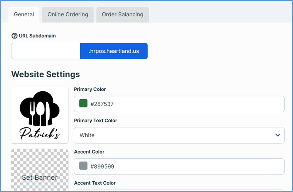Screen dimensions: 293x192
Task: Click the Accent Text Color label
Action: pyautogui.click(x=95, y=183)
